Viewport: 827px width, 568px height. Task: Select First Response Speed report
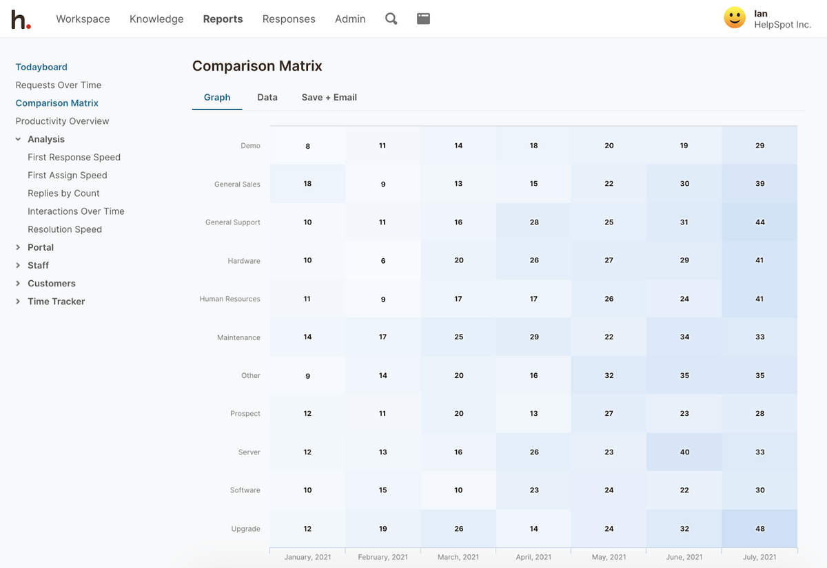point(74,157)
